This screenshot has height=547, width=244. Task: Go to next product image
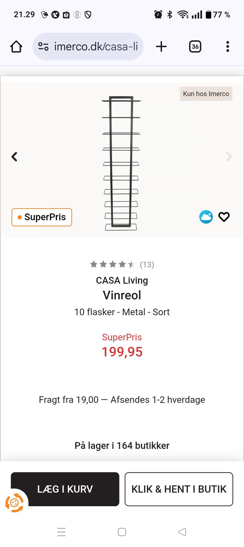[x=229, y=157]
